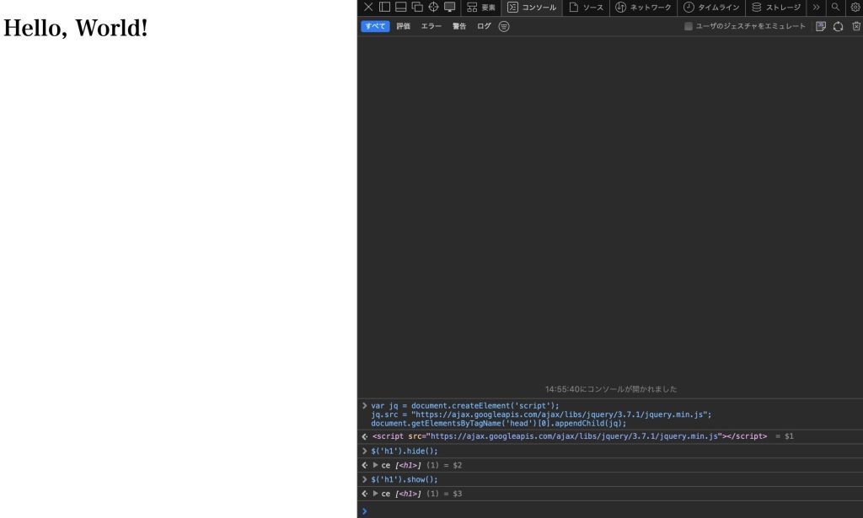This screenshot has width=863, height=518.
Task: Click the $('h1').hide(); console entry
Action: tap(405, 451)
